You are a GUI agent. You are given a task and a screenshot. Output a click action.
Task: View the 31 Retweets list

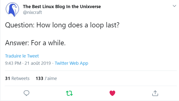[x=17, y=78]
